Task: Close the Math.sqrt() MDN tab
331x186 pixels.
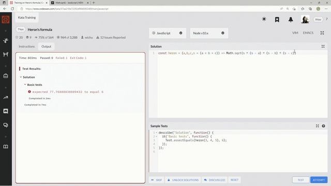Action: 88,3
